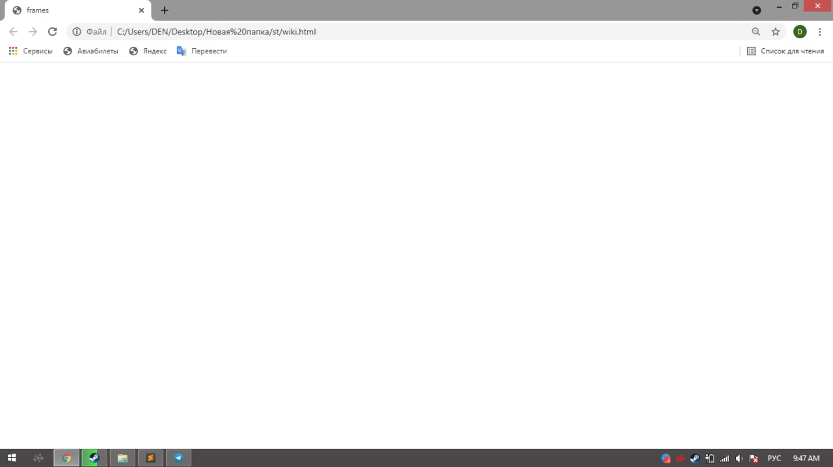
Task: Open the Chrome three-dot menu
Action: point(820,31)
